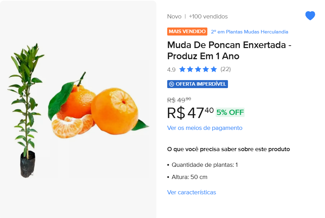325x218 pixels.
Task: Click the fifth rating star
Action: pyautogui.click(x=214, y=69)
